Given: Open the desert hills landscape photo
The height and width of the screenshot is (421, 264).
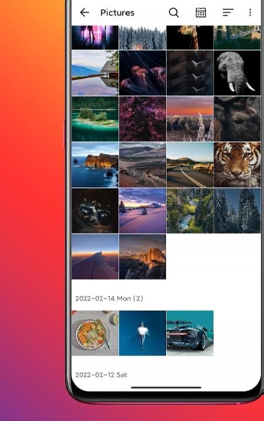Looking at the screenshot, I should (x=143, y=165).
